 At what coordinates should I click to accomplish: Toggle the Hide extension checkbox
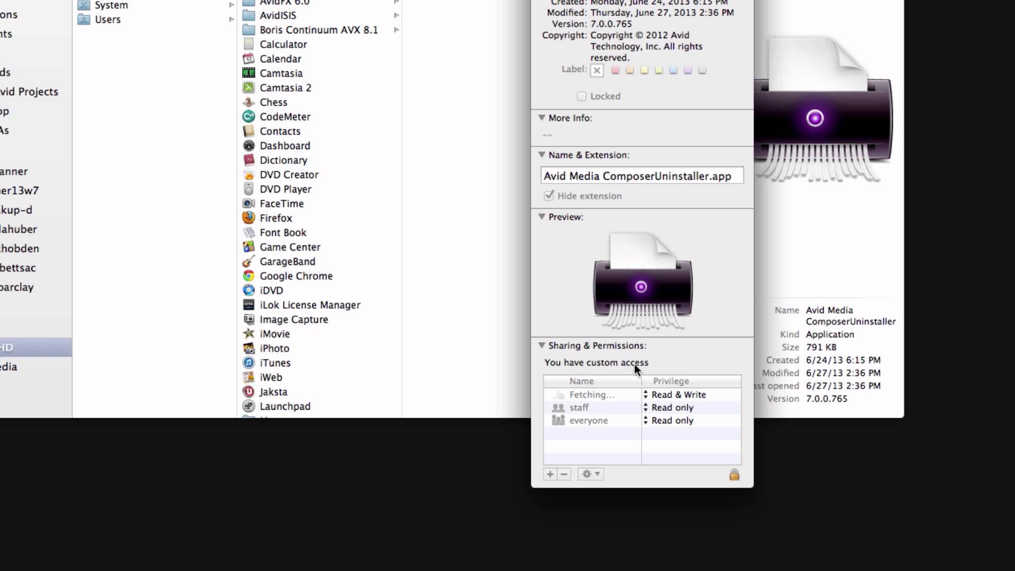point(549,196)
